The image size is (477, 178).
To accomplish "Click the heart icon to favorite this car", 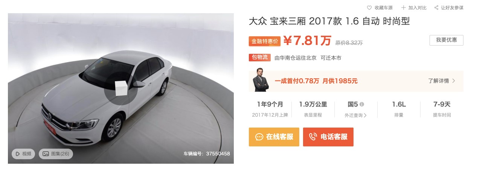I will [369, 8].
